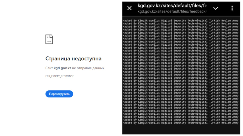Click the не отправил данных text

tap(88, 68)
